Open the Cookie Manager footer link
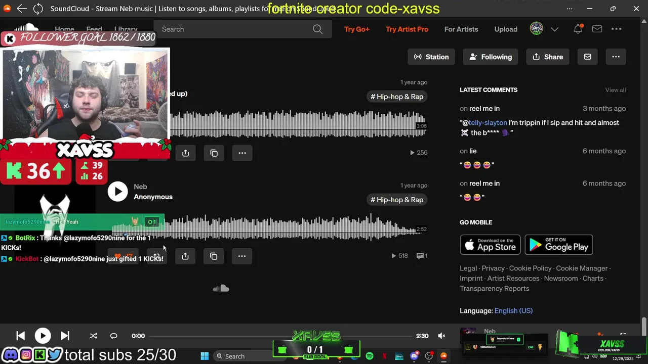Image resolution: width=648 pixels, height=364 pixels. pyautogui.click(x=582, y=268)
